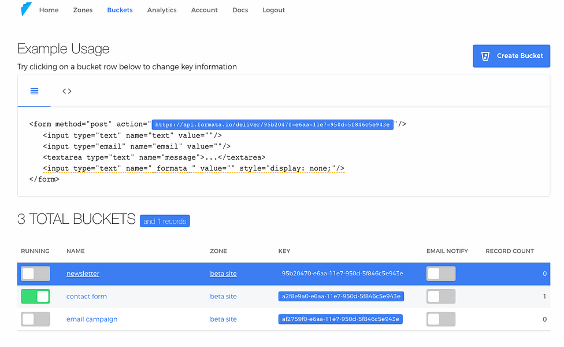Enable running switch for email campaign
The width and height of the screenshot is (564, 347).
click(35, 319)
